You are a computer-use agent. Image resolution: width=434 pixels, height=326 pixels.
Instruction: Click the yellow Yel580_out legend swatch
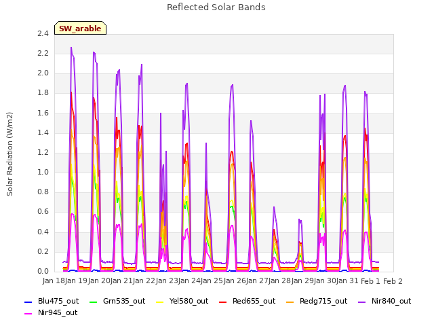point(160,302)
